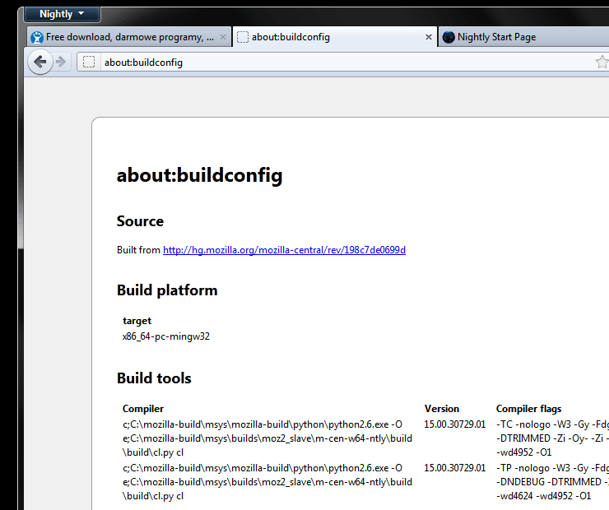Bookmark page with the star icon
Viewport: 609px width, 510px height.
click(x=602, y=62)
